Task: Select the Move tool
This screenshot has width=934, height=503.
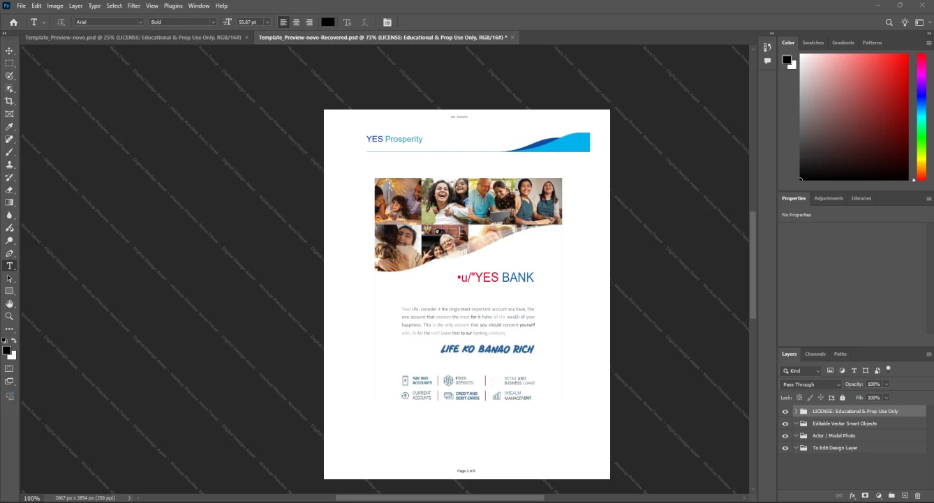Action: tap(9, 51)
